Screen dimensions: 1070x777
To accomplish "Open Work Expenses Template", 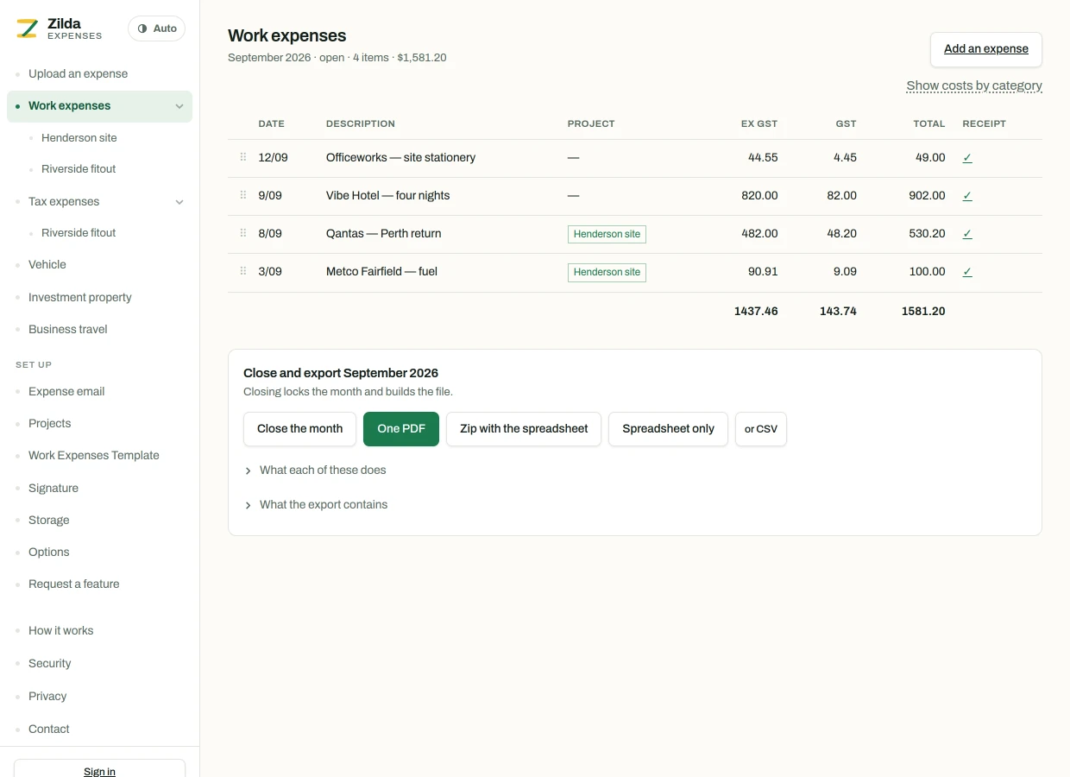I will (x=94, y=455).
